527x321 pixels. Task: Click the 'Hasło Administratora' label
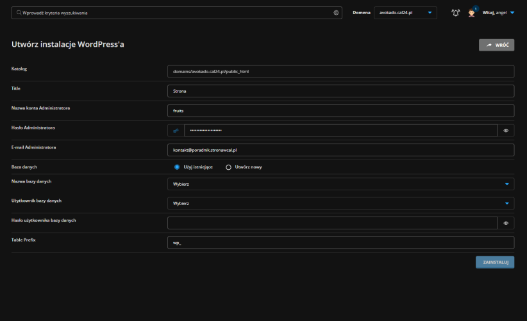pyautogui.click(x=33, y=128)
